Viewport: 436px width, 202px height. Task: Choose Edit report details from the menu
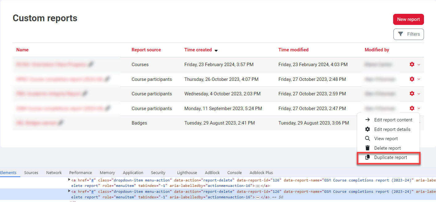(x=388, y=129)
